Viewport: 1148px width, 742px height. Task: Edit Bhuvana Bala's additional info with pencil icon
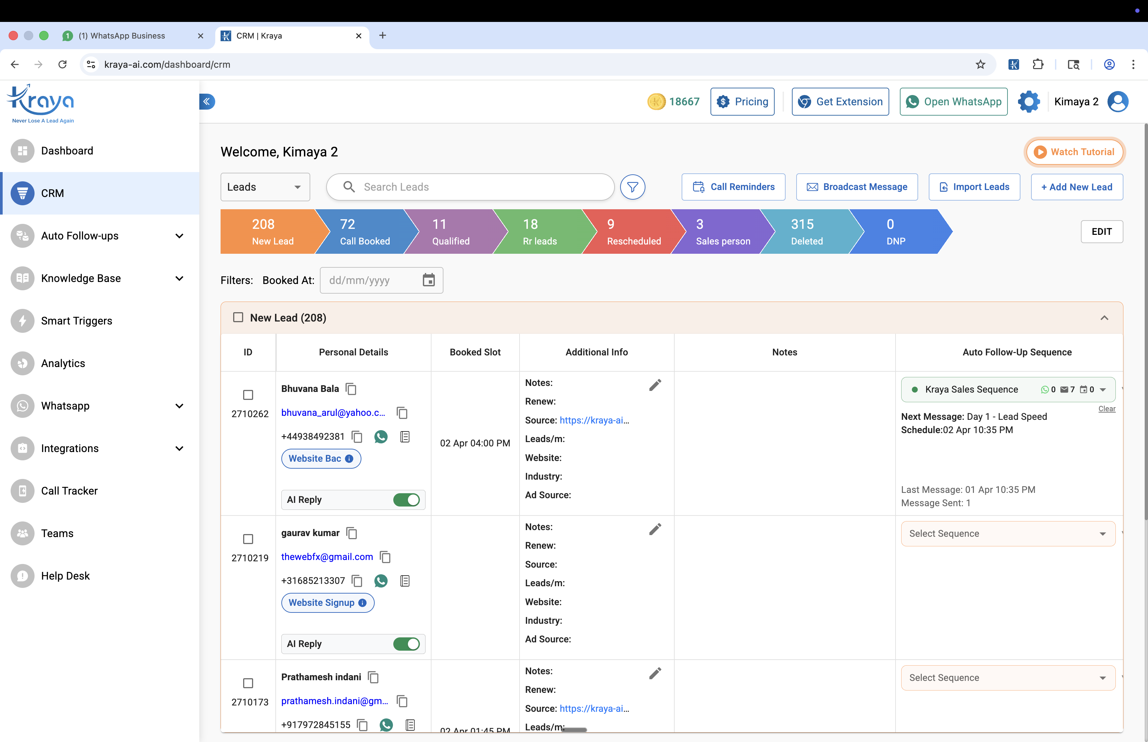pyautogui.click(x=655, y=385)
